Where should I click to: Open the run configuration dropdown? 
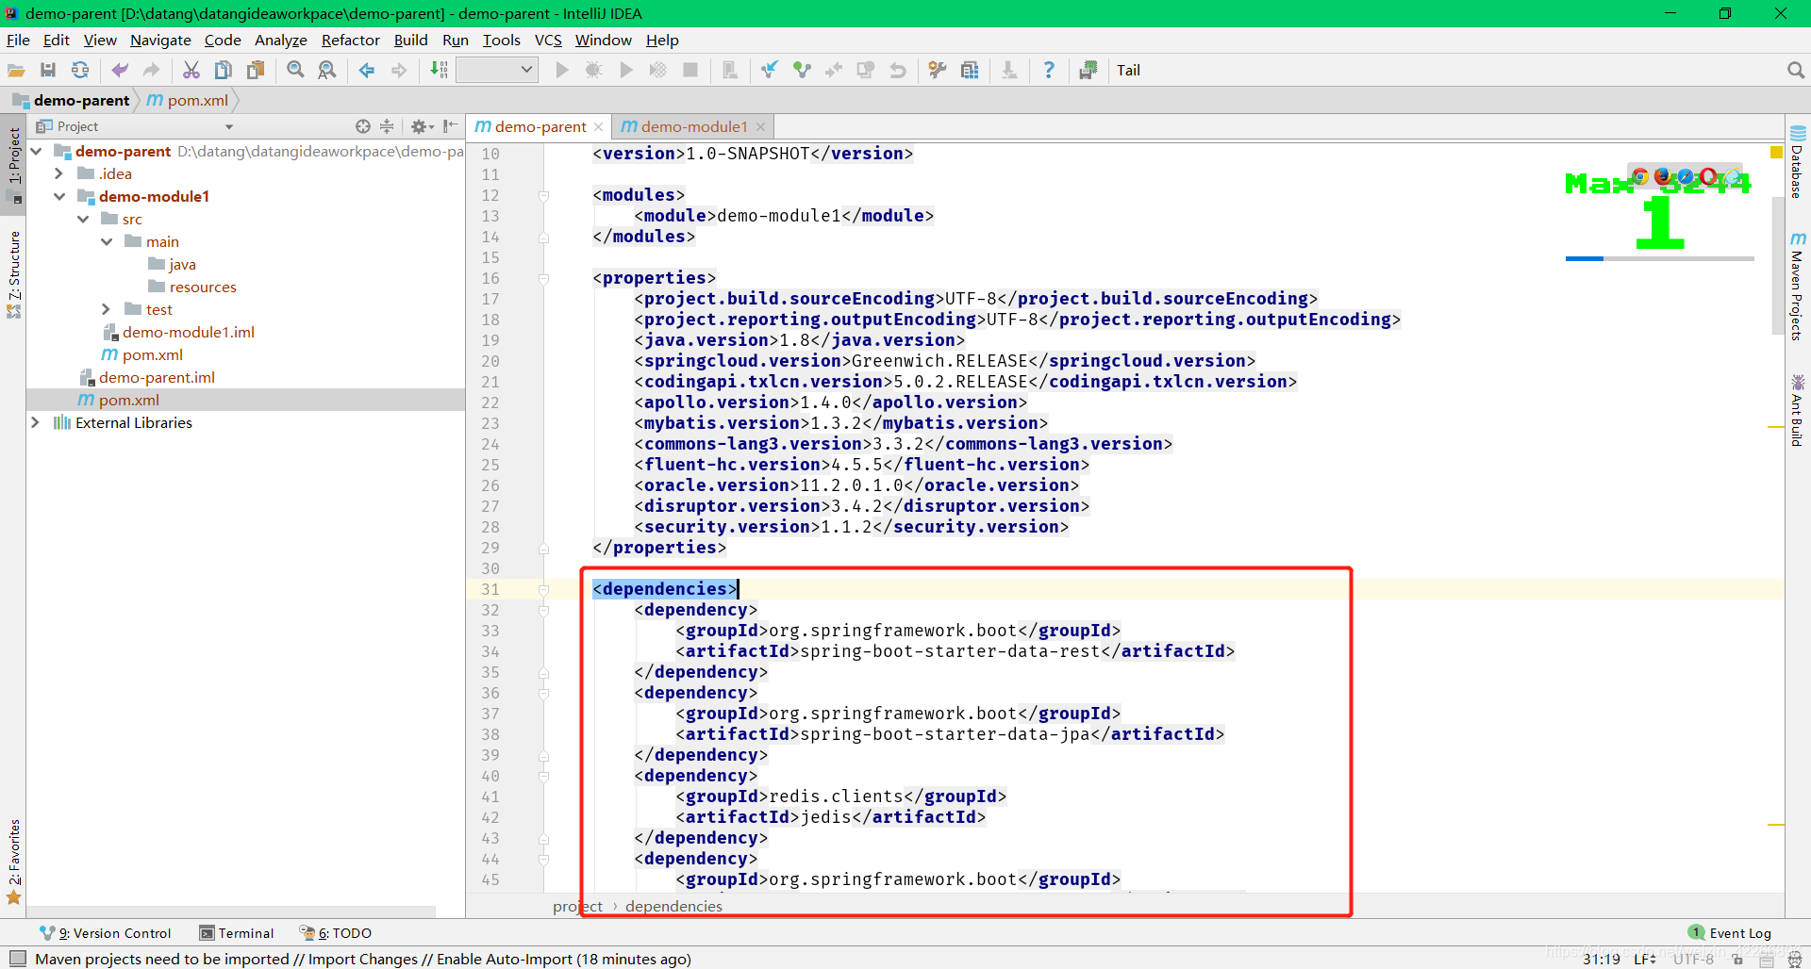[497, 70]
